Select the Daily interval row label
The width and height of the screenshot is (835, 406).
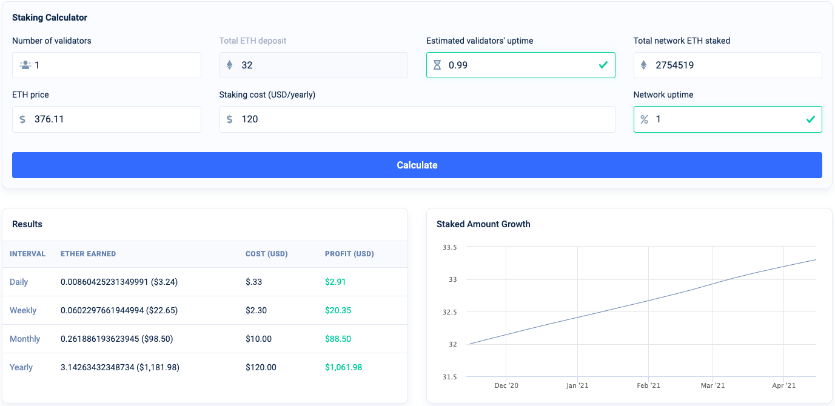[19, 282]
